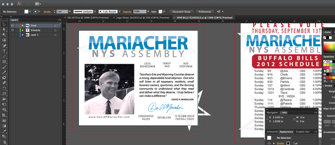The height and width of the screenshot is (145, 335).
Task: Select the Blend tool
Action: [4, 137]
